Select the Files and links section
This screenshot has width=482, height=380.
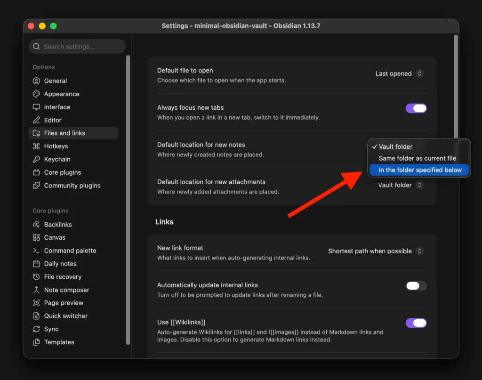point(73,133)
